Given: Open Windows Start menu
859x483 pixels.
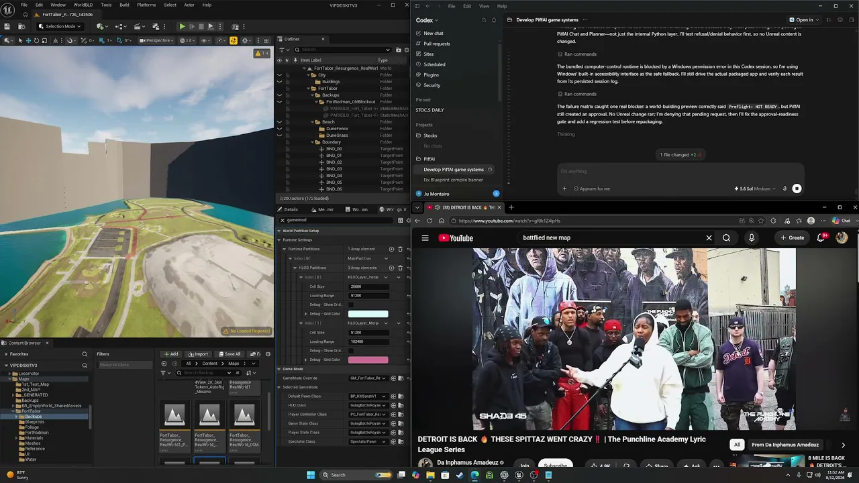Looking at the screenshot, I should coord(311,475).
